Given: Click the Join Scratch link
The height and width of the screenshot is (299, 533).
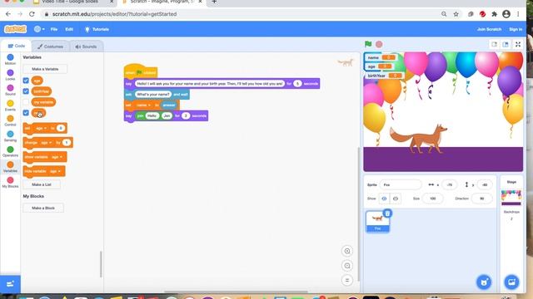Looking at the screenshot, I should tap(489, 30).
